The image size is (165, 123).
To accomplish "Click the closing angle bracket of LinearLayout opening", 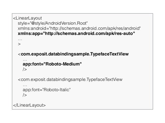I will click(x=19, y=44).
